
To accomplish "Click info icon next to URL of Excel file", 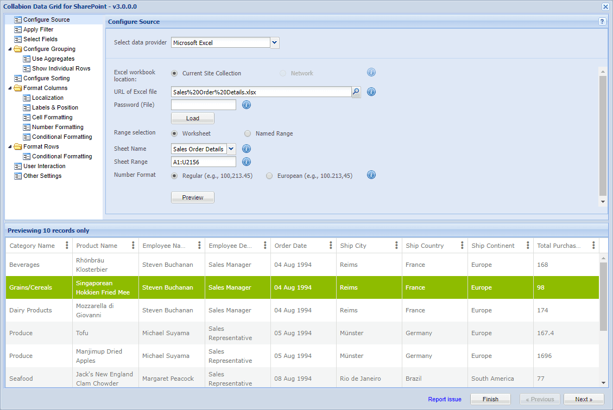I will tap(371, 92).
